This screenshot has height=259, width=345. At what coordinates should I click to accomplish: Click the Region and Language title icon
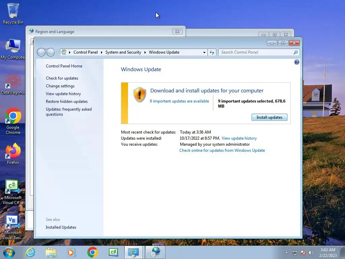tap(31, 31)
